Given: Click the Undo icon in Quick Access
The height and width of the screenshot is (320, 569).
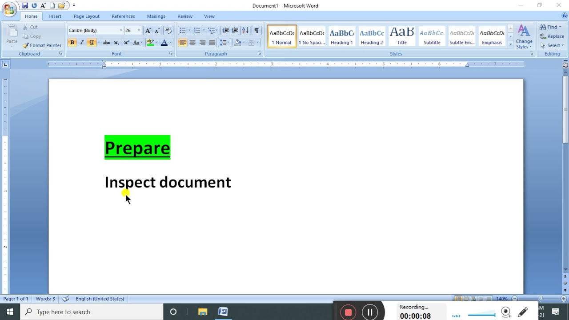Looking at the screenshot, I should tap(34, 5).
